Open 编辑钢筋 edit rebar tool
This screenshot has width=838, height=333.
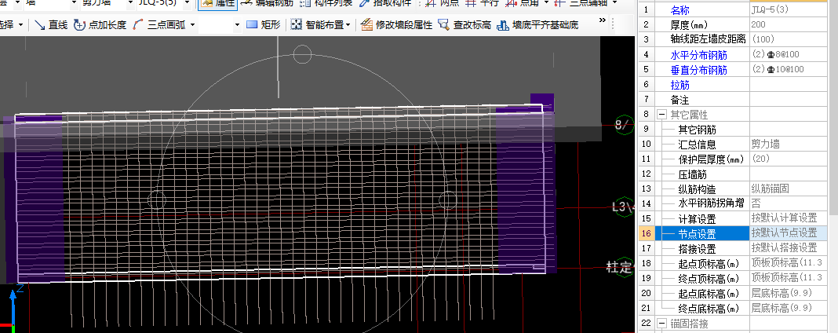pyautogui.click(x=267, y=3)
